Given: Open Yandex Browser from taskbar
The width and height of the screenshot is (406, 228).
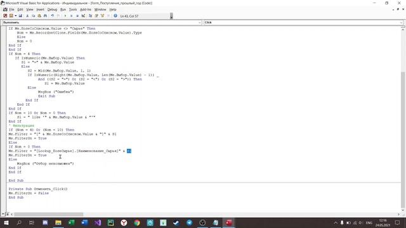Looking at the screenshot, I should click(x=124, y=222).
